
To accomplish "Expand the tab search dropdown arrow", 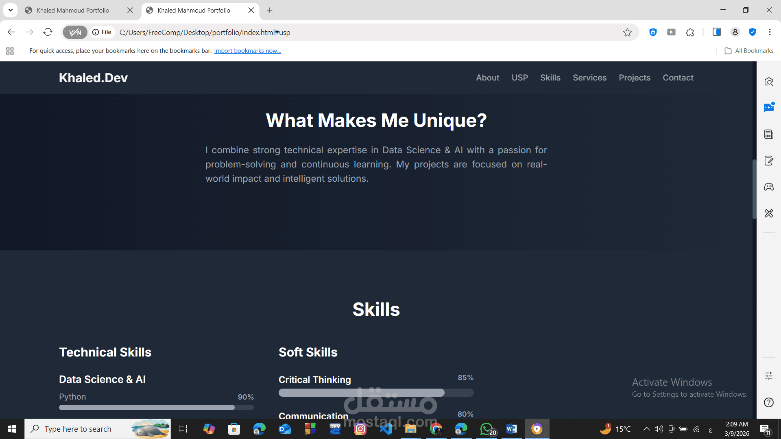I will click(11, 10).
